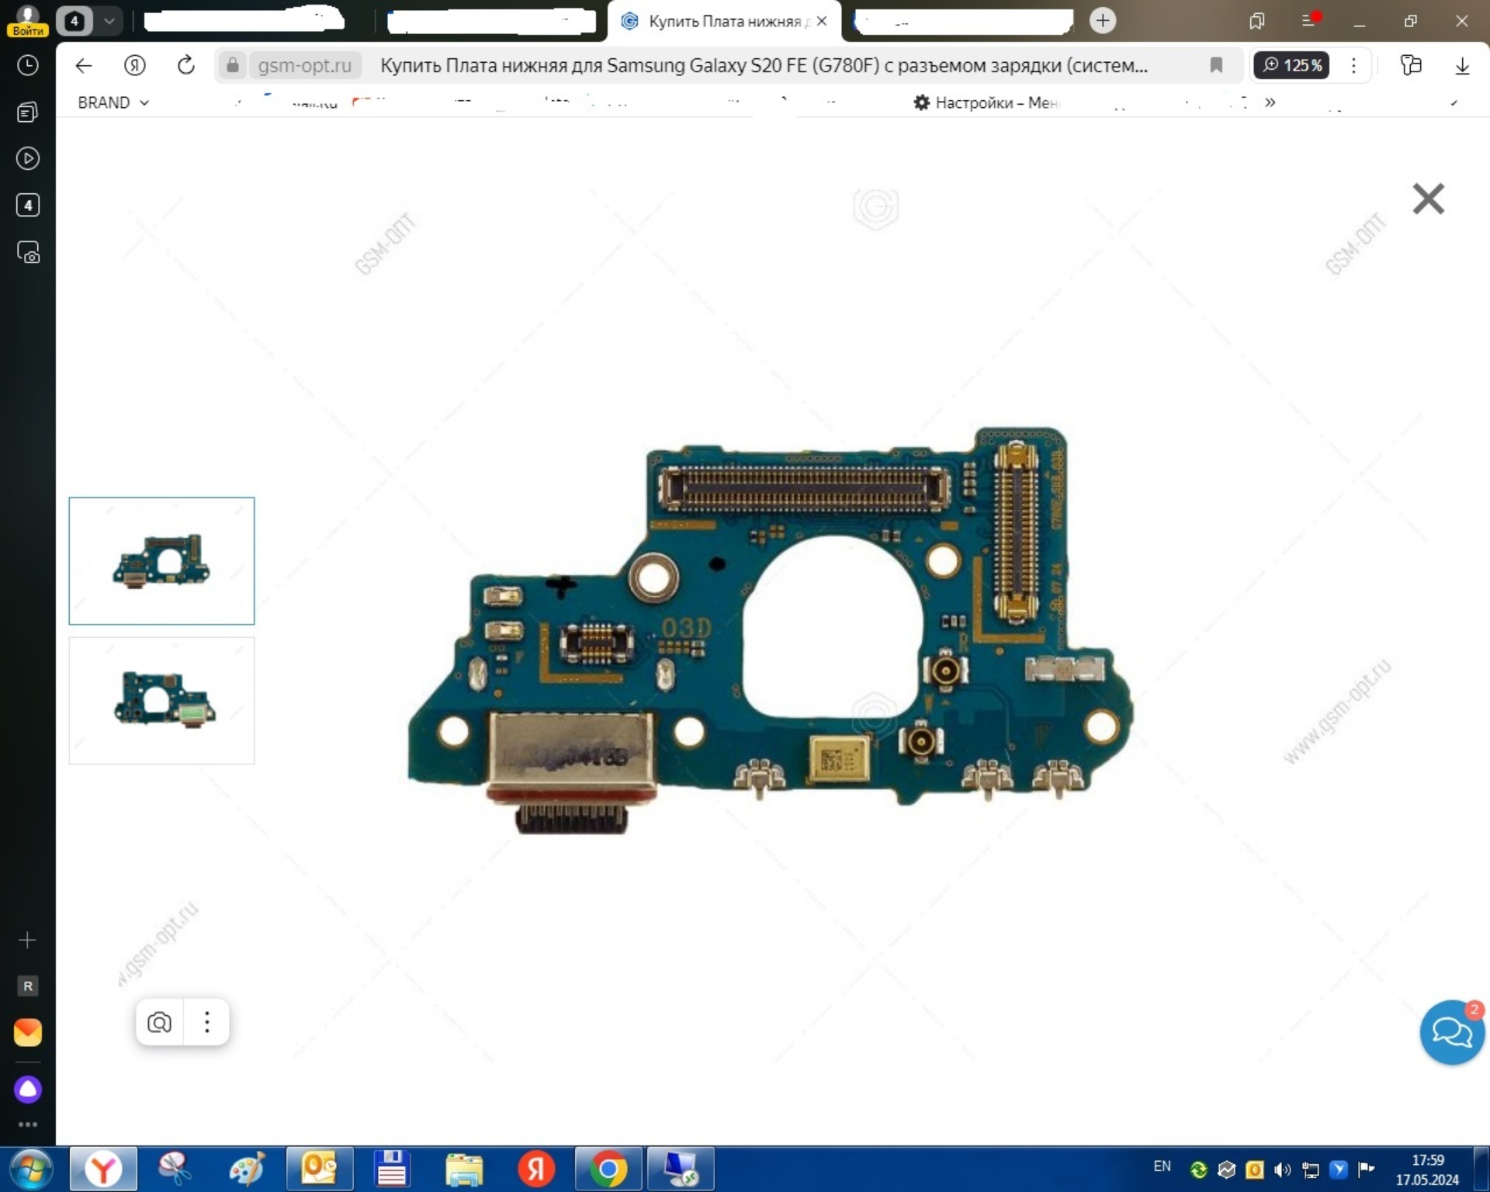Add a new sidebar app with plus icon
This screenshot has height=1192, width=1490.
28,941
